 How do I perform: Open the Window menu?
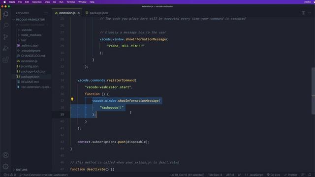click(x=82, y=2)
